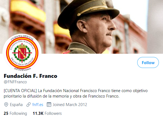163x117 pixels.
Task: Click the @FNFFranco handle text
Action: (x=15, y=82)
